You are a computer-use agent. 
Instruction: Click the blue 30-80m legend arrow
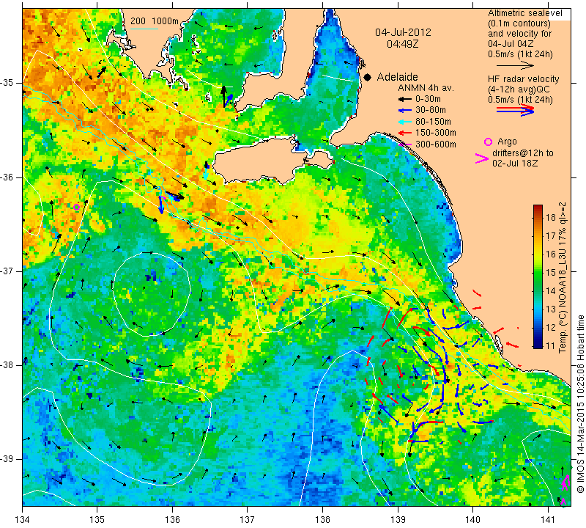pos(404,111)
